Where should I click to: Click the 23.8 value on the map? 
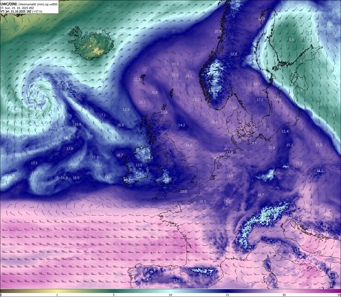175,75
